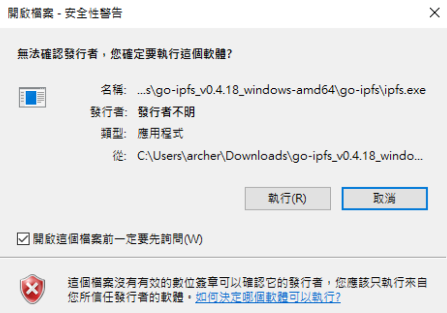Click the blue application file icon

(32, 97)
